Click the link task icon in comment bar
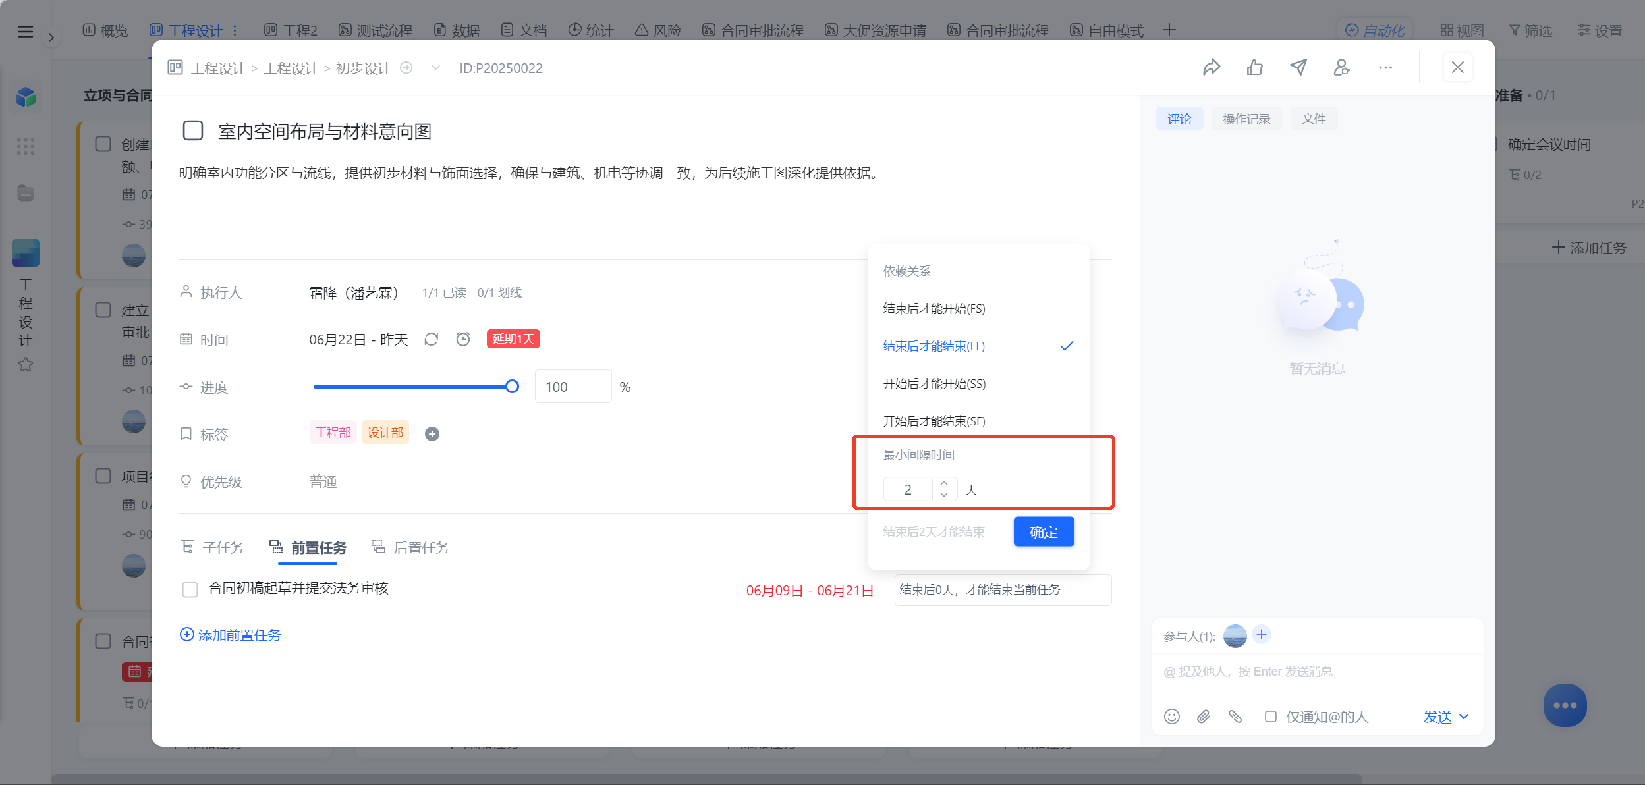The height and width of the screenshot is (785, 1645). pos(1235,717)
